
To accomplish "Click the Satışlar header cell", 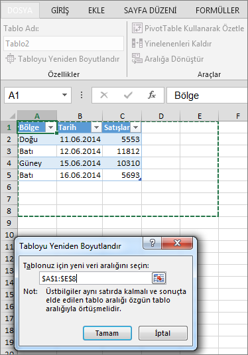I will click(x=122, y=127).
